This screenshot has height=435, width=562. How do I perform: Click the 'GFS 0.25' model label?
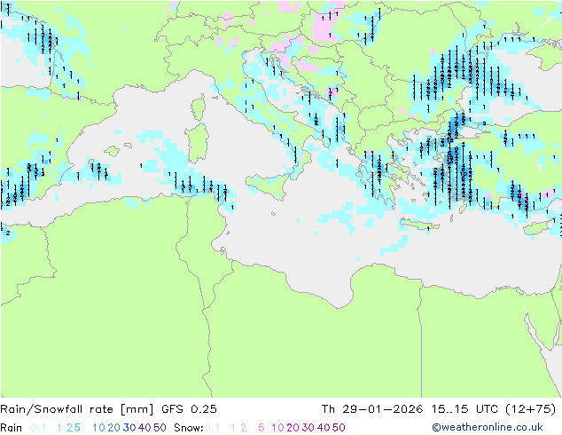pyautogui.click(x=189, y=409)
